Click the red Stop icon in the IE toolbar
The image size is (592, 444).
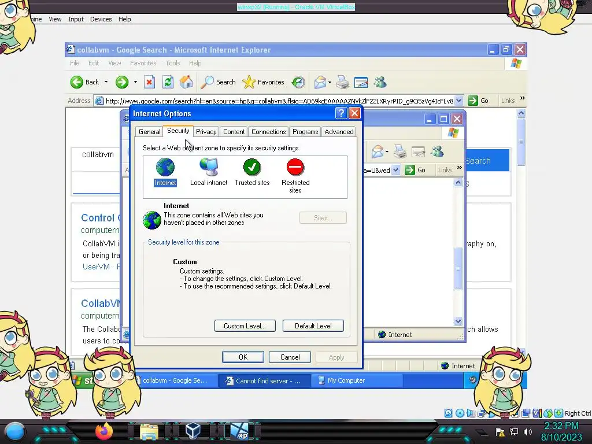click(150, 82)
